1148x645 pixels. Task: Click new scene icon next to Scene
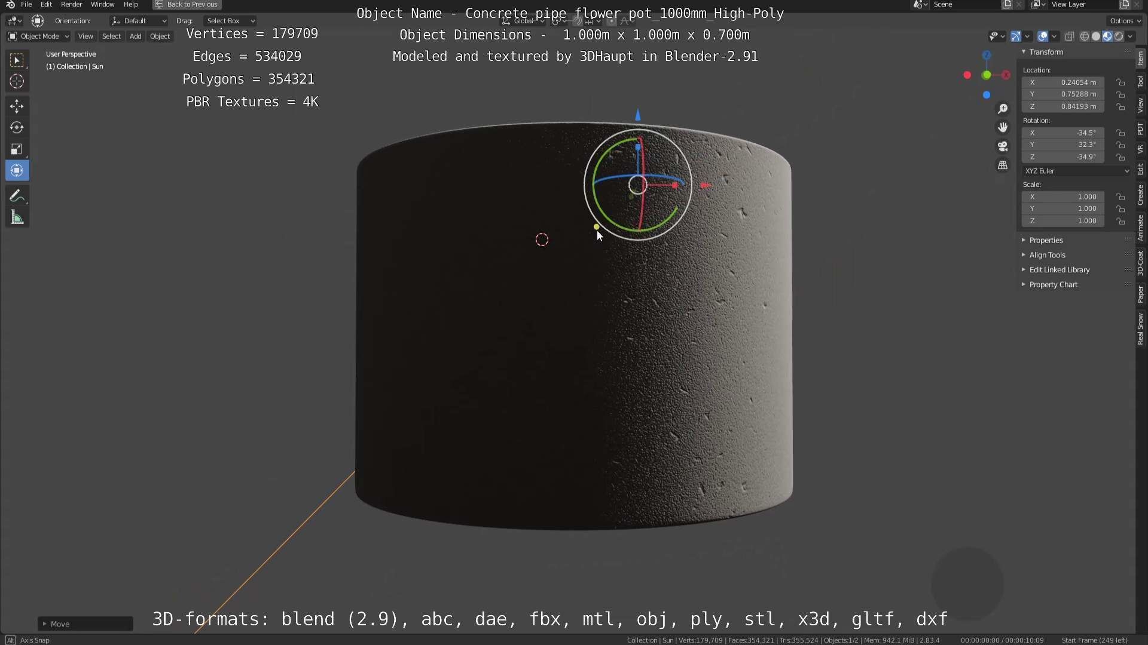pos(1007,4)
